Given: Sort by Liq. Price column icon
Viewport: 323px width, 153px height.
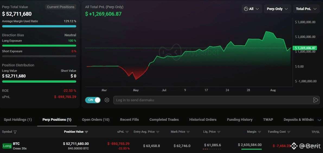Looking at the screenshot, I should [219, 132].
